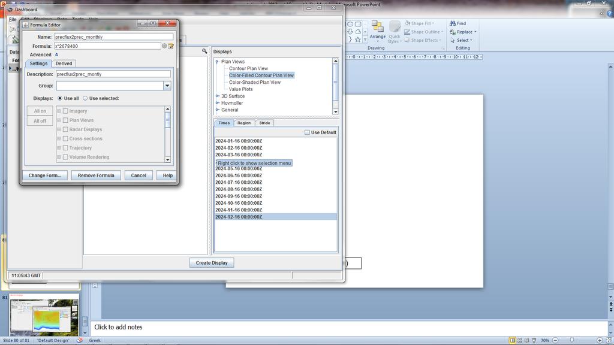
Task: Select the star shape in shapes gallery
Action: click(x=357, y=40)
